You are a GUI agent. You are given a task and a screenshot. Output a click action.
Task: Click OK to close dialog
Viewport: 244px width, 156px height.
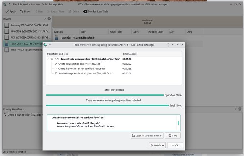(x=175, y=145)
